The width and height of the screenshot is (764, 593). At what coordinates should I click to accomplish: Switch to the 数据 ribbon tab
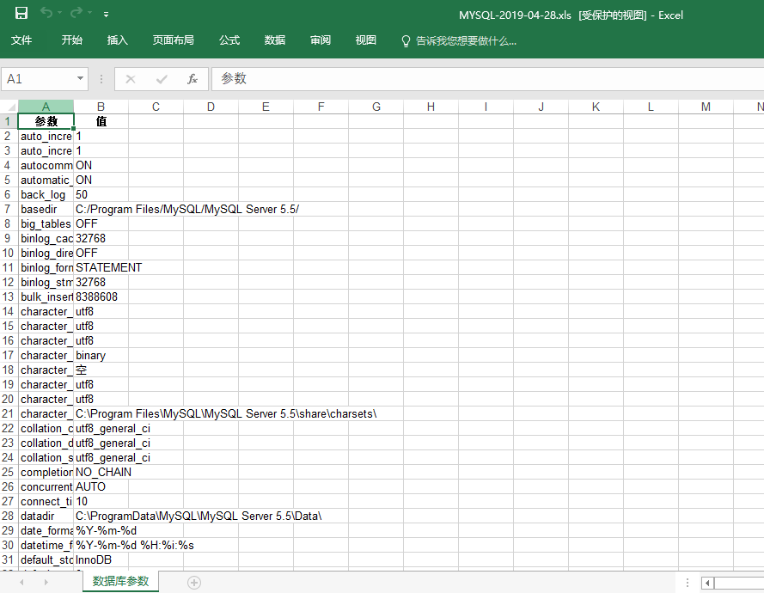(275, 40)
